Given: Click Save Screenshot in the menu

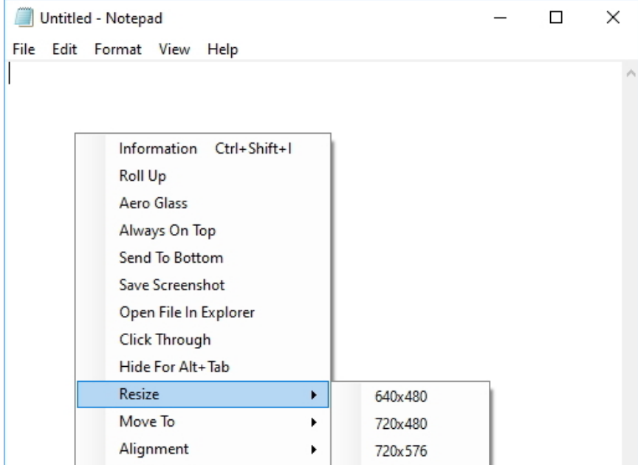Looking at the screenshot, I should [x=171, y=286].
